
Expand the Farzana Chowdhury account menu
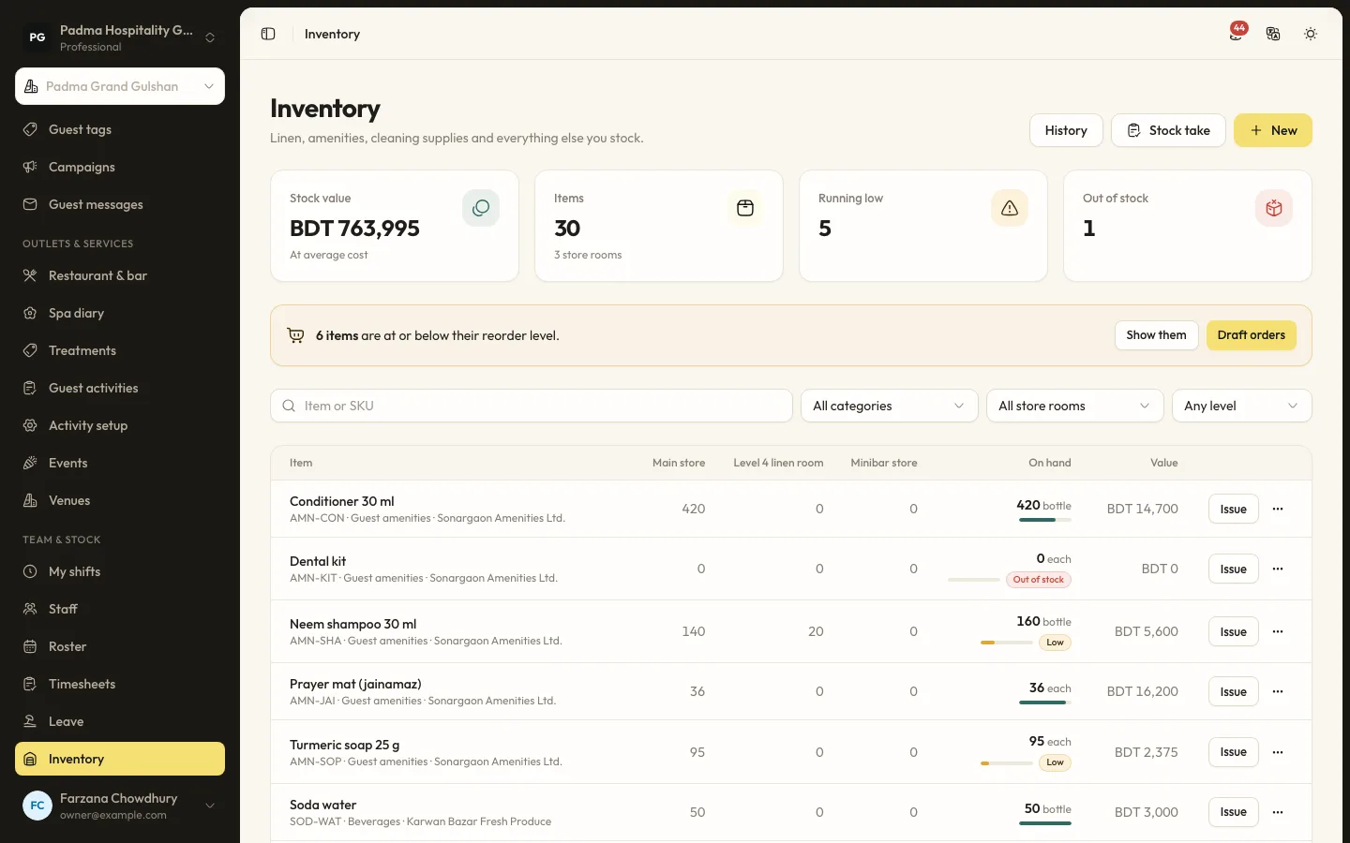(x=120, y=806)
